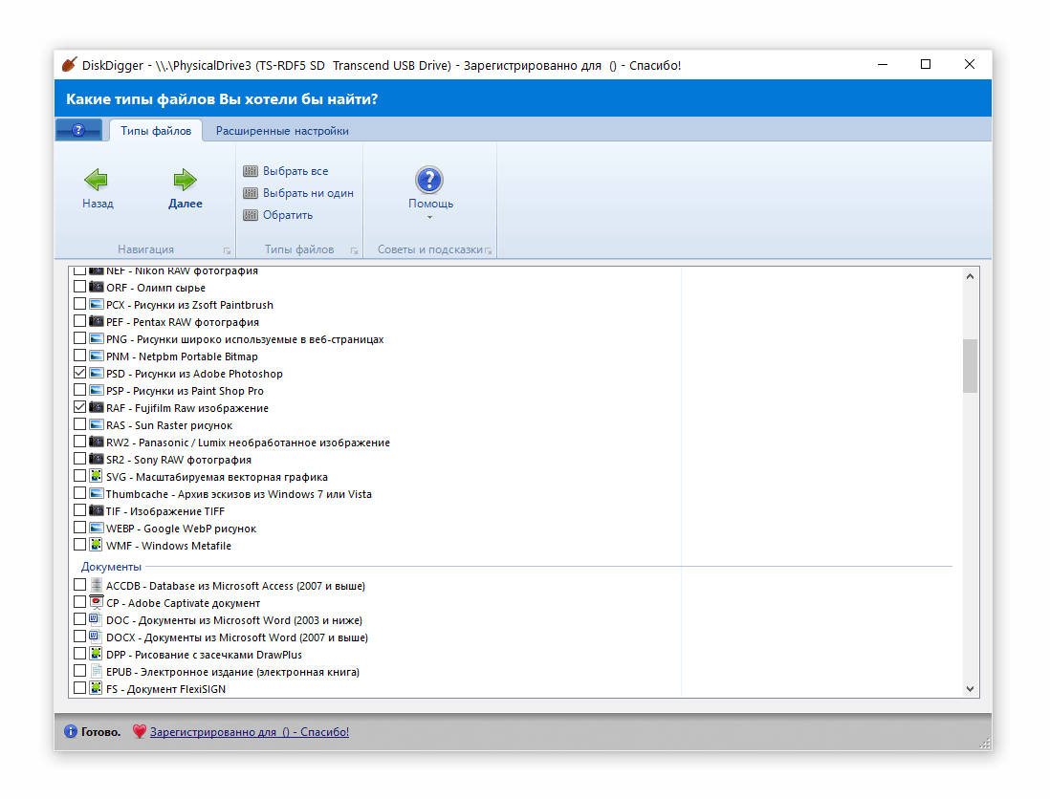Check the Thumbcache archive checkbox
The image size is (1050, 799).
tap(79, 494)
